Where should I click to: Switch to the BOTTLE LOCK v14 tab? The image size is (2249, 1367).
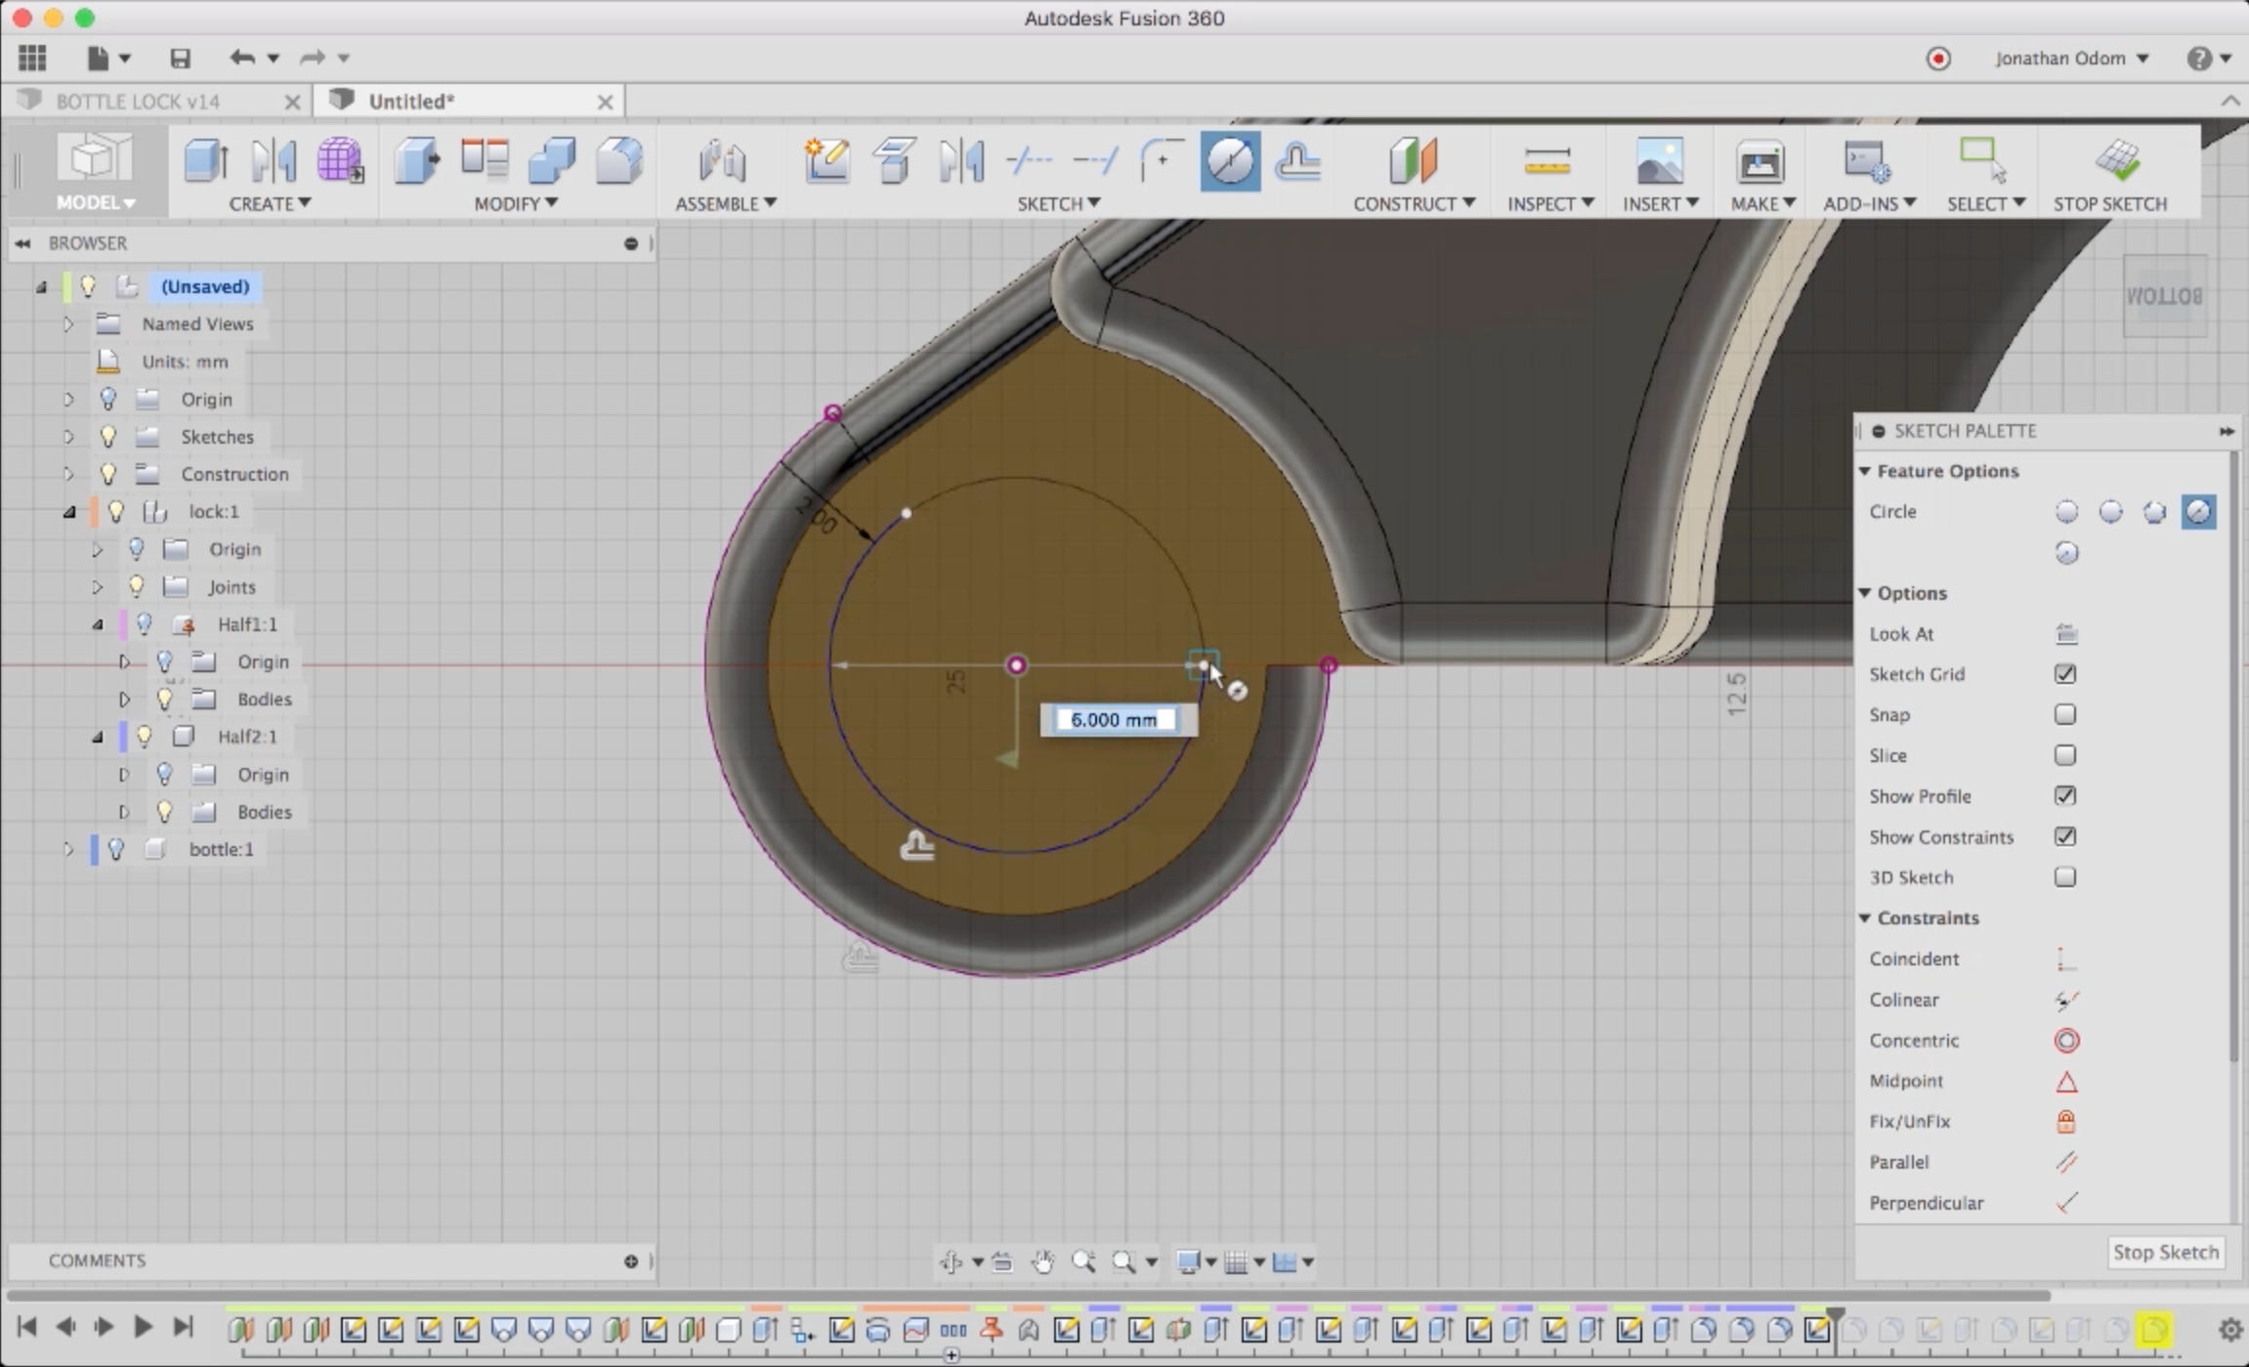click(138, 101)
